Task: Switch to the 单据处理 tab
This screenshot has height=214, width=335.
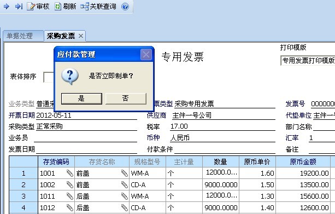Action: tap(23, 36)
